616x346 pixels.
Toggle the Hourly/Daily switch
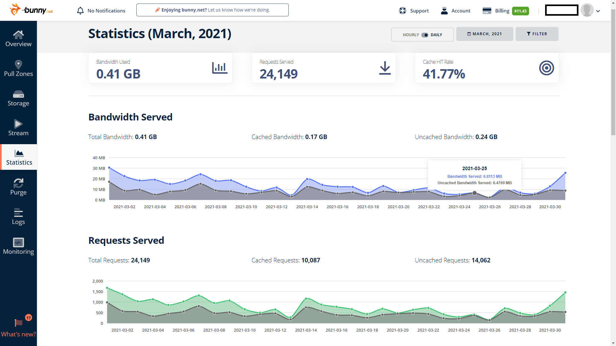pyautogui.click(x=424, y=35)
